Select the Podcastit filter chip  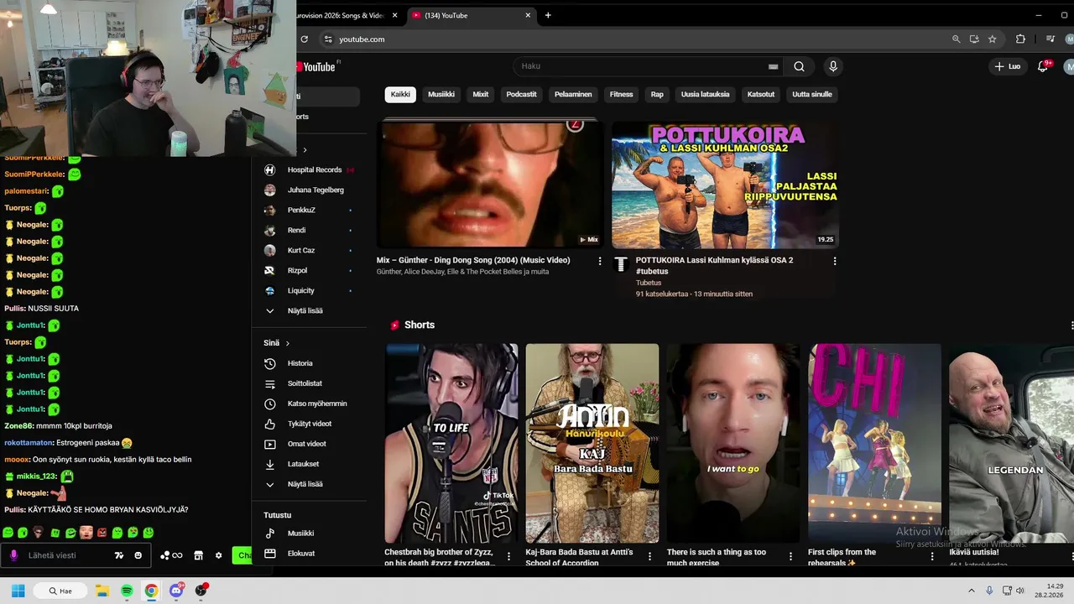click(521, 94)
